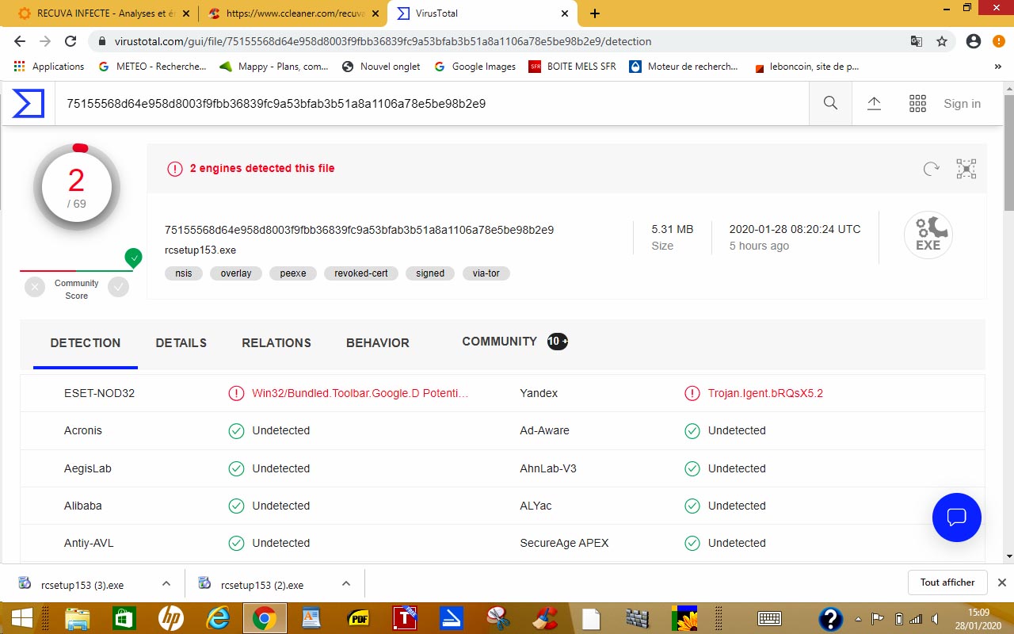Click the rcsetup153.exe file name

pyautogui.click(x=200, y=250)
